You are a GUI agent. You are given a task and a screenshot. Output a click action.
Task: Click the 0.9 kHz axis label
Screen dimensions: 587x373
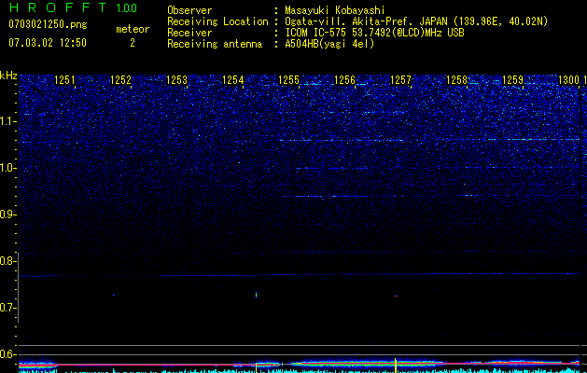[7, 214]
